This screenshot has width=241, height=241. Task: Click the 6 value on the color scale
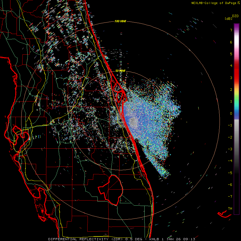231,42
